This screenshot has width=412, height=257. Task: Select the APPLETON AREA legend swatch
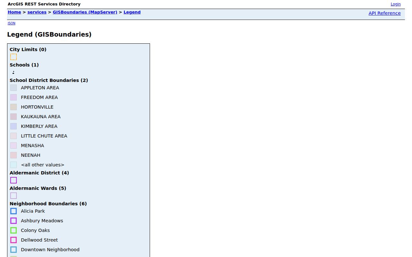tap(14, 88)
